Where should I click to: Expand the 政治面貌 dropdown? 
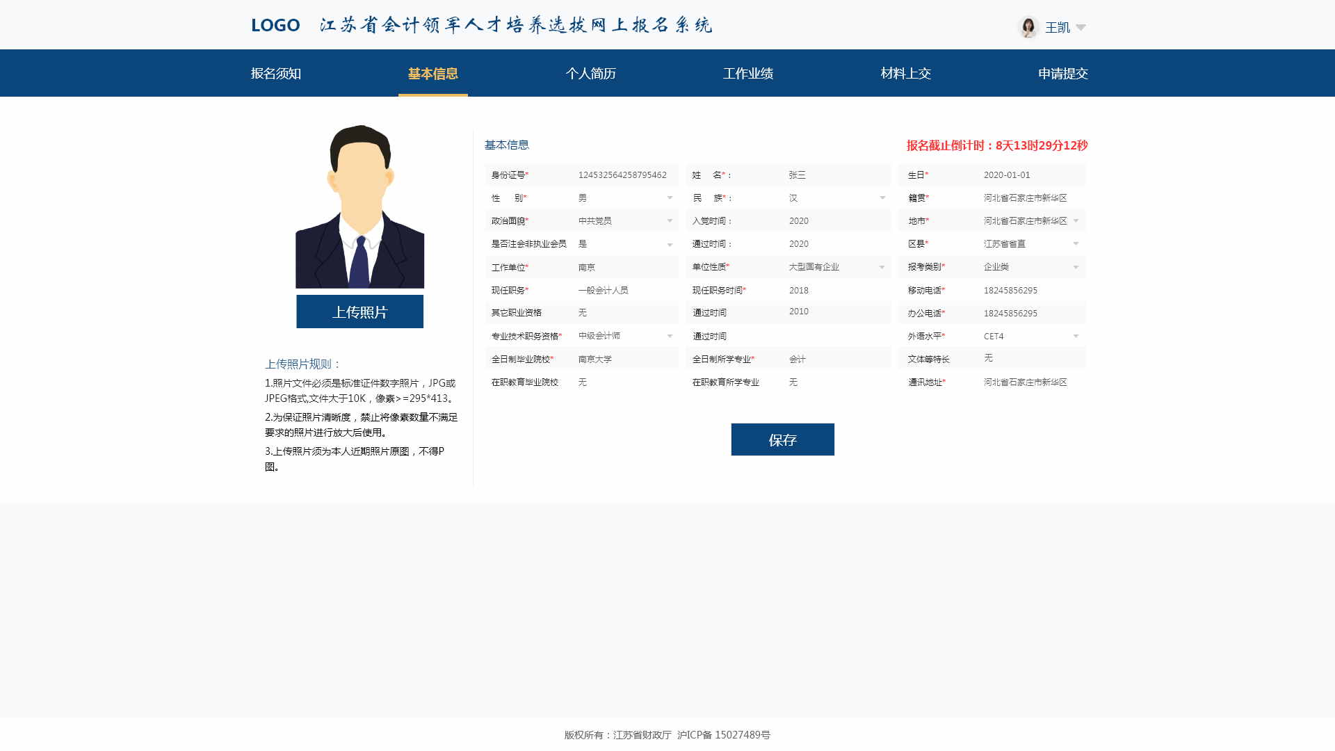(670, 221)
